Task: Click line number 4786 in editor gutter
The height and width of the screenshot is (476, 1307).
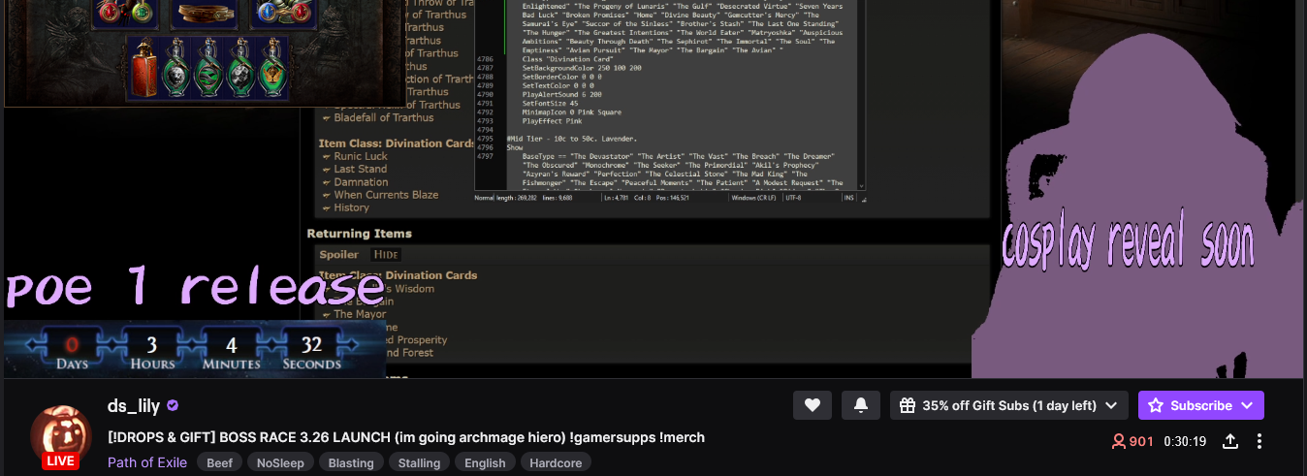Action: point(486,59)
